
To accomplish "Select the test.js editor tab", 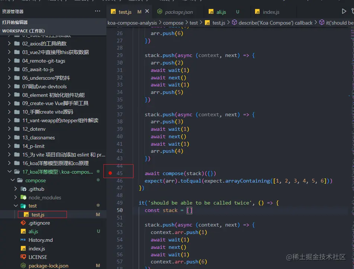I will 125,12.
